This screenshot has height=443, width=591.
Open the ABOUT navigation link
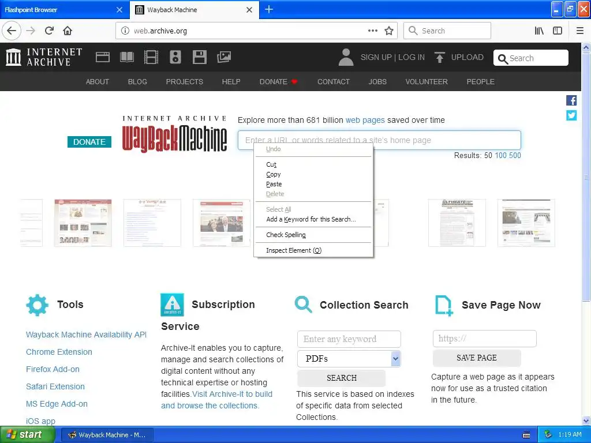tap(97, 82)
